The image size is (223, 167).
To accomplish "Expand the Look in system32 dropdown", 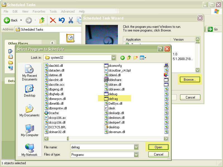I will coord(113,58).
